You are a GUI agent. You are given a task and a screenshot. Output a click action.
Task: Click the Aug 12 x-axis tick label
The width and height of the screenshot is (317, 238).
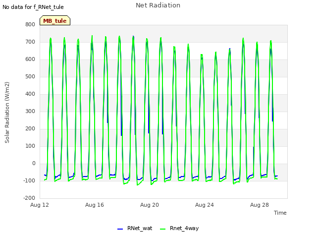(40, 205)
